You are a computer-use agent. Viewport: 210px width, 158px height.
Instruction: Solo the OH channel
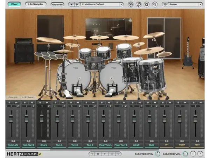163,103
